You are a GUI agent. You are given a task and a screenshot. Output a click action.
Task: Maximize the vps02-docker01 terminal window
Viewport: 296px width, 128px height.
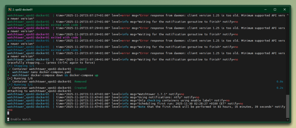click(275, 9)
